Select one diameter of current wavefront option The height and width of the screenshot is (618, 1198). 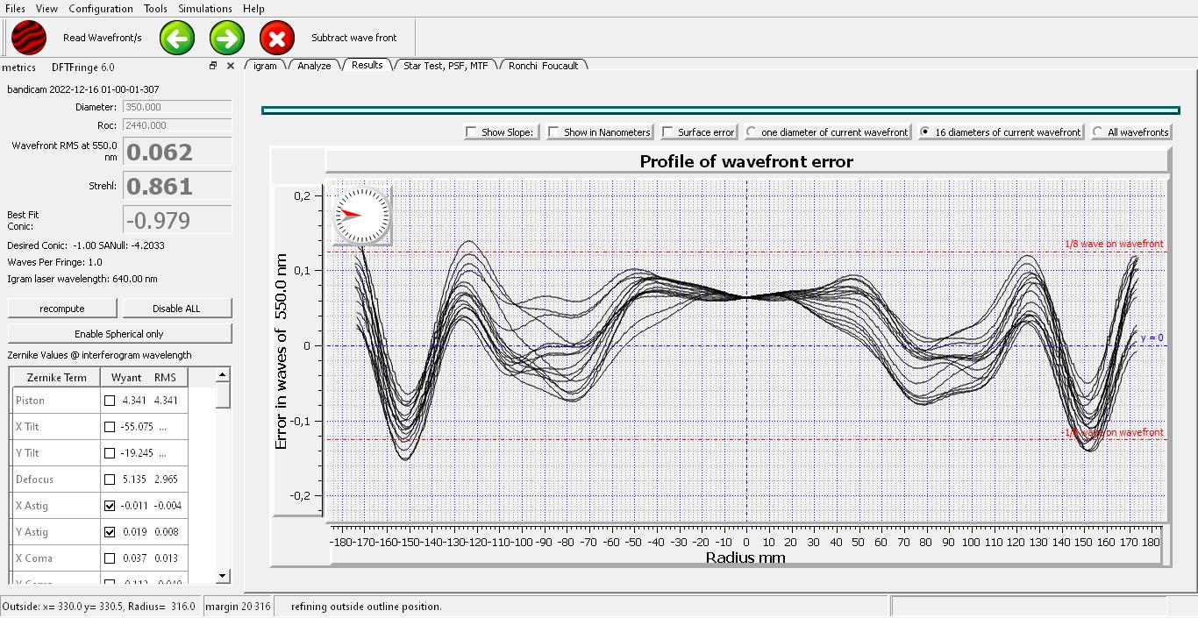pos(752,132)
